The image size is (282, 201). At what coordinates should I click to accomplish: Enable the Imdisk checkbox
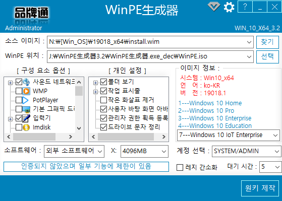[x=19, y=127]
